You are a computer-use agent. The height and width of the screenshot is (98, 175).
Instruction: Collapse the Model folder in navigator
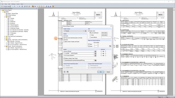(x=5, y=17)
